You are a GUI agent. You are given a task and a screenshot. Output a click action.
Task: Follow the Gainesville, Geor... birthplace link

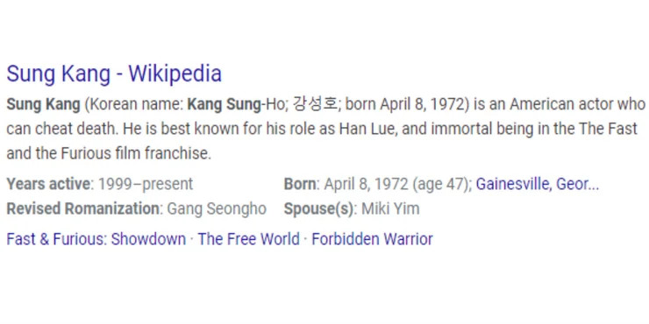click(538, 184)
